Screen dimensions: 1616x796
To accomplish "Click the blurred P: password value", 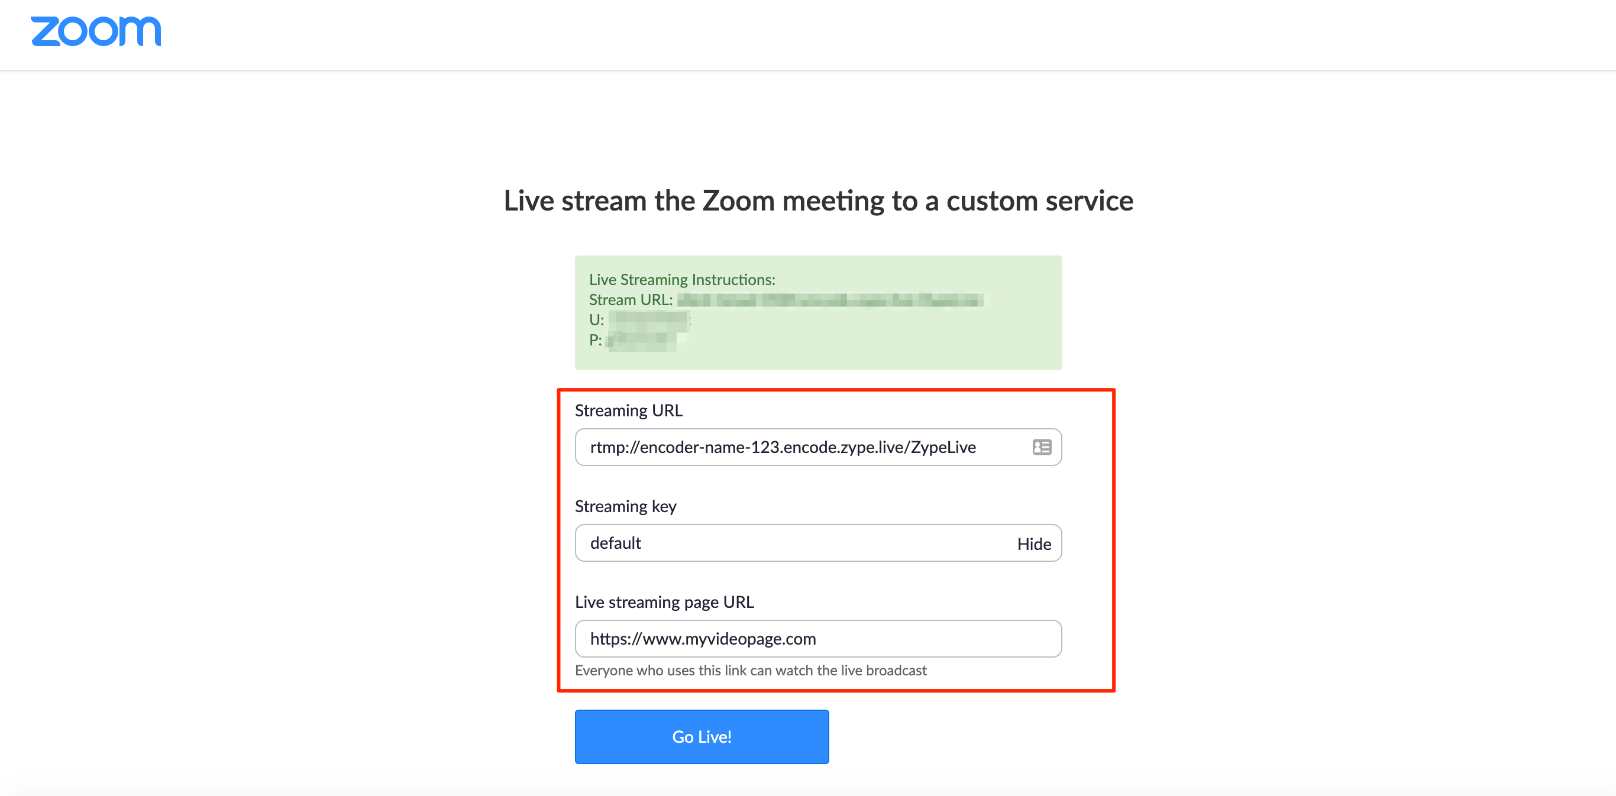I will (x=644, y=340).
